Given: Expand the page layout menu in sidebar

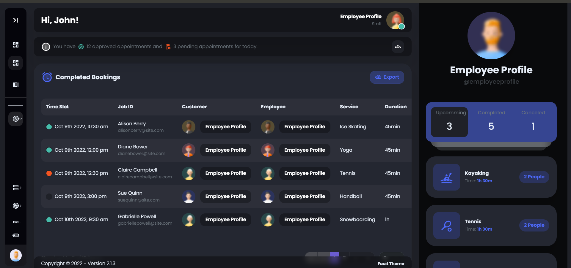Looking at the screenshot, I should coord(16,188).
